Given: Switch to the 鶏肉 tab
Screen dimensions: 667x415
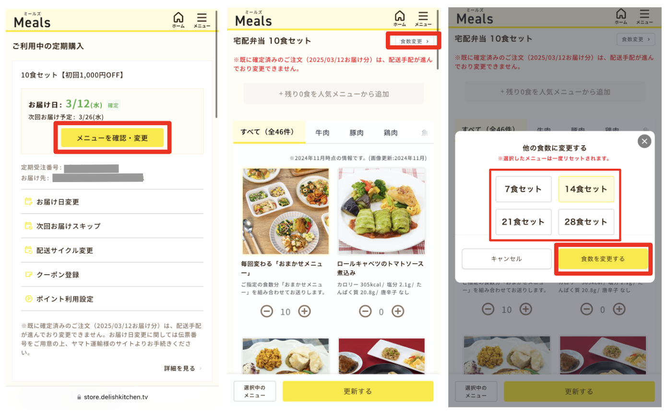Looking at the screenshot, I should (390, 133).
